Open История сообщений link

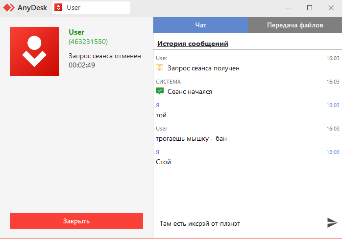[193, 43]
